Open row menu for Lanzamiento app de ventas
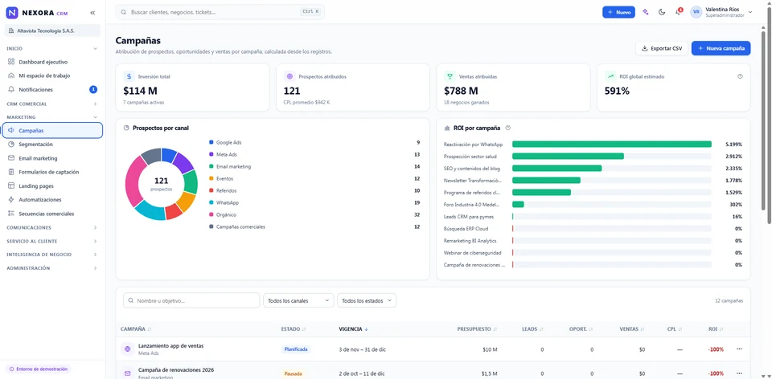This screenshot has height=379, width=772. point(739,349)
